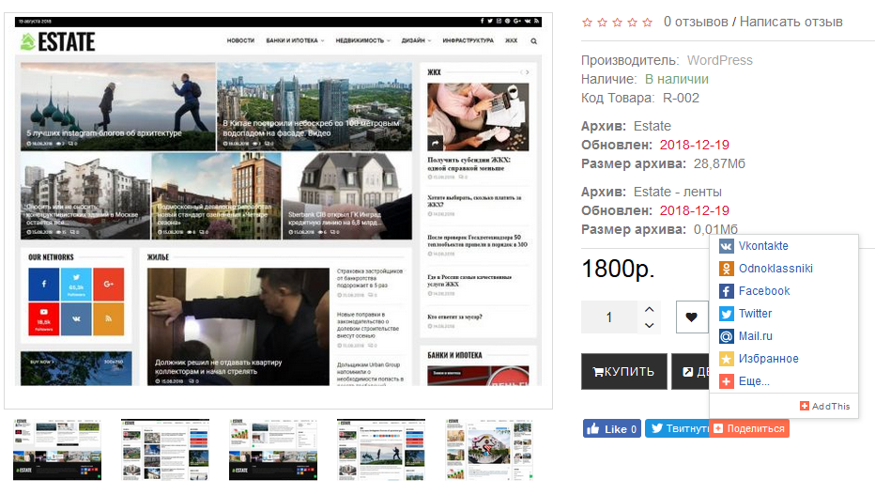
Task: Click the Vkontakte share icon
Action: click(x=727, y=246)
